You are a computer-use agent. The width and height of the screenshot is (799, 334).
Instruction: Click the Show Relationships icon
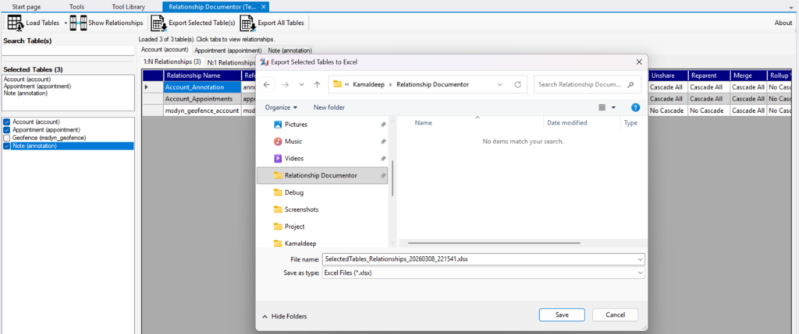tap(77, 23)
